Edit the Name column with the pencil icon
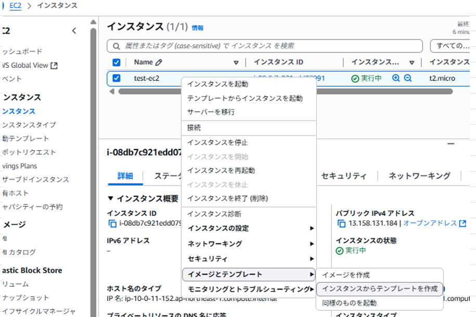This screenshot has width=476, height=317. point(159,62)
